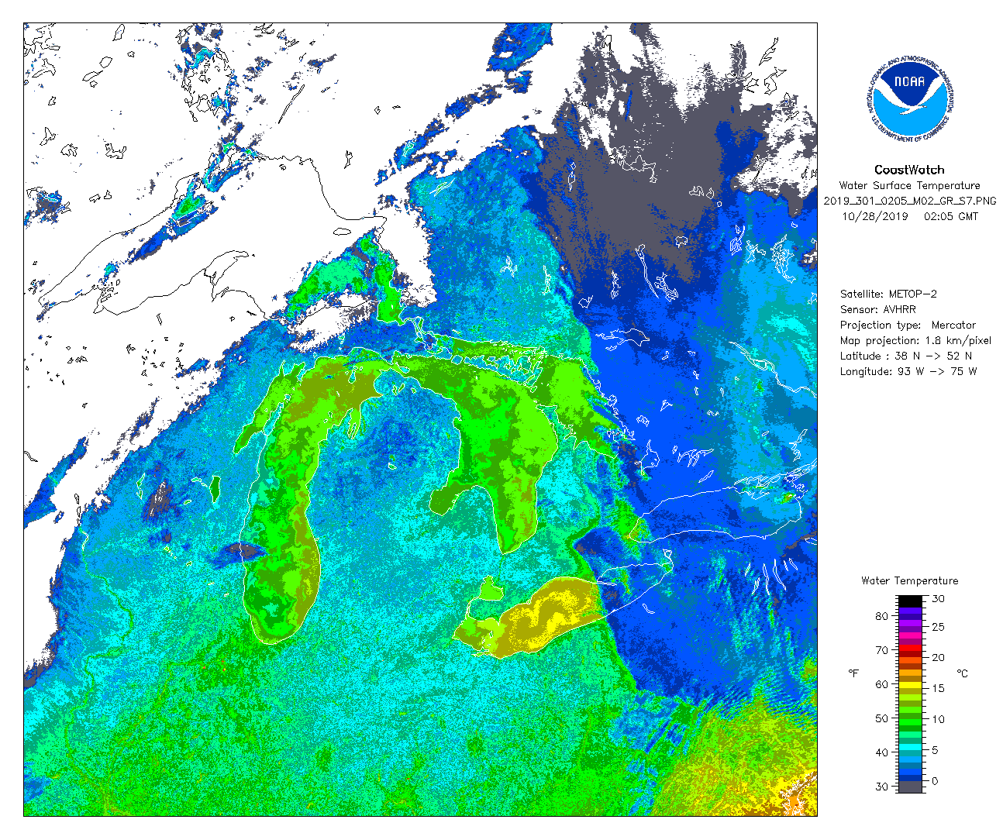1003x840 pixels.
Task: Select the "Satellite: METOP-2" line
Action: coord(888,294)
